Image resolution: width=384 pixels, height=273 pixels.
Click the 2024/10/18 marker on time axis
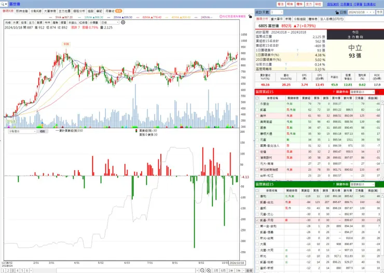(x=237, y=263)
